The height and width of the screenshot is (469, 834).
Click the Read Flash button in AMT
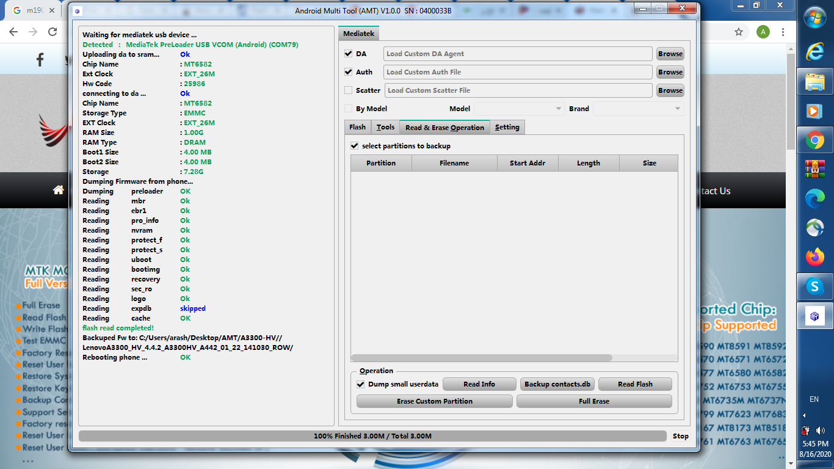click(x=635, y=384)
